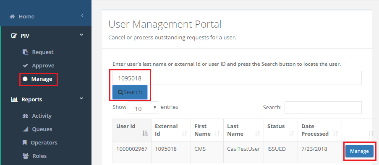
Task: Open the Approve page in sidebar
Action: [x=43, y=66]
